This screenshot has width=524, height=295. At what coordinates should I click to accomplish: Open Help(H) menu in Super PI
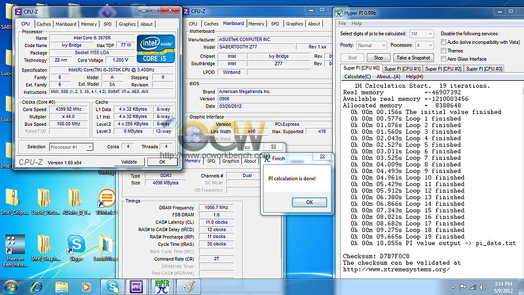(x=415, y=77)
